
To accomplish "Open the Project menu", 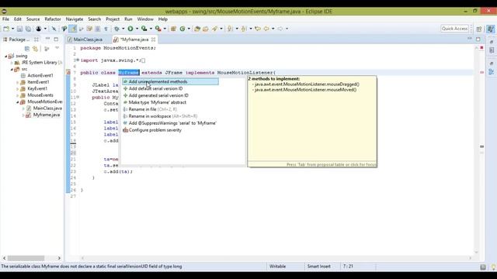I will coord(113,19).
